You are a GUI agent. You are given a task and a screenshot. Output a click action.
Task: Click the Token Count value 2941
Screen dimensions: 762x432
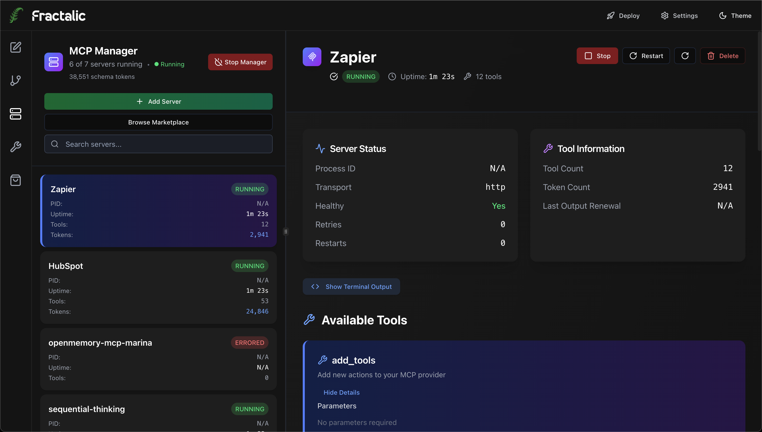pos(723,187)
